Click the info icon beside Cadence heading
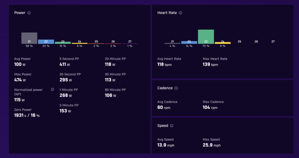299x158 pixels. coord(176,88)
